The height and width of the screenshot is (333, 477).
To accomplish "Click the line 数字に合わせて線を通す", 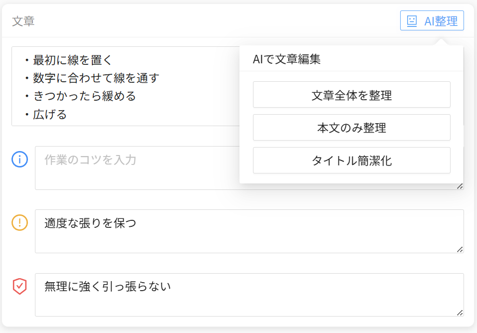I will click(x=96, y=78).
